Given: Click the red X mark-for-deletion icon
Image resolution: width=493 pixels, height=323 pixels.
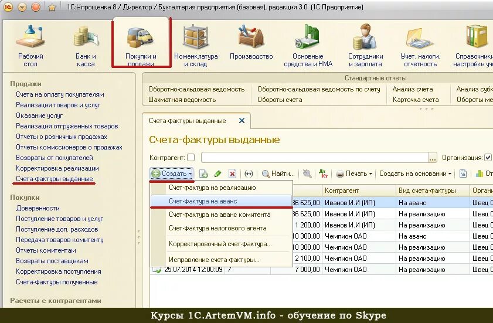Looking at the screenshot, I should pyautogui.click(x=232, y=174).
